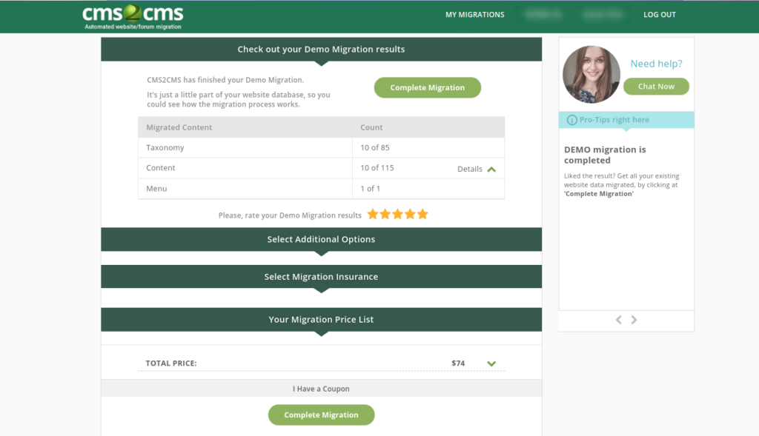Click DEMO migration is completed heading
The image size is (759, 436).
pos(605,155)
